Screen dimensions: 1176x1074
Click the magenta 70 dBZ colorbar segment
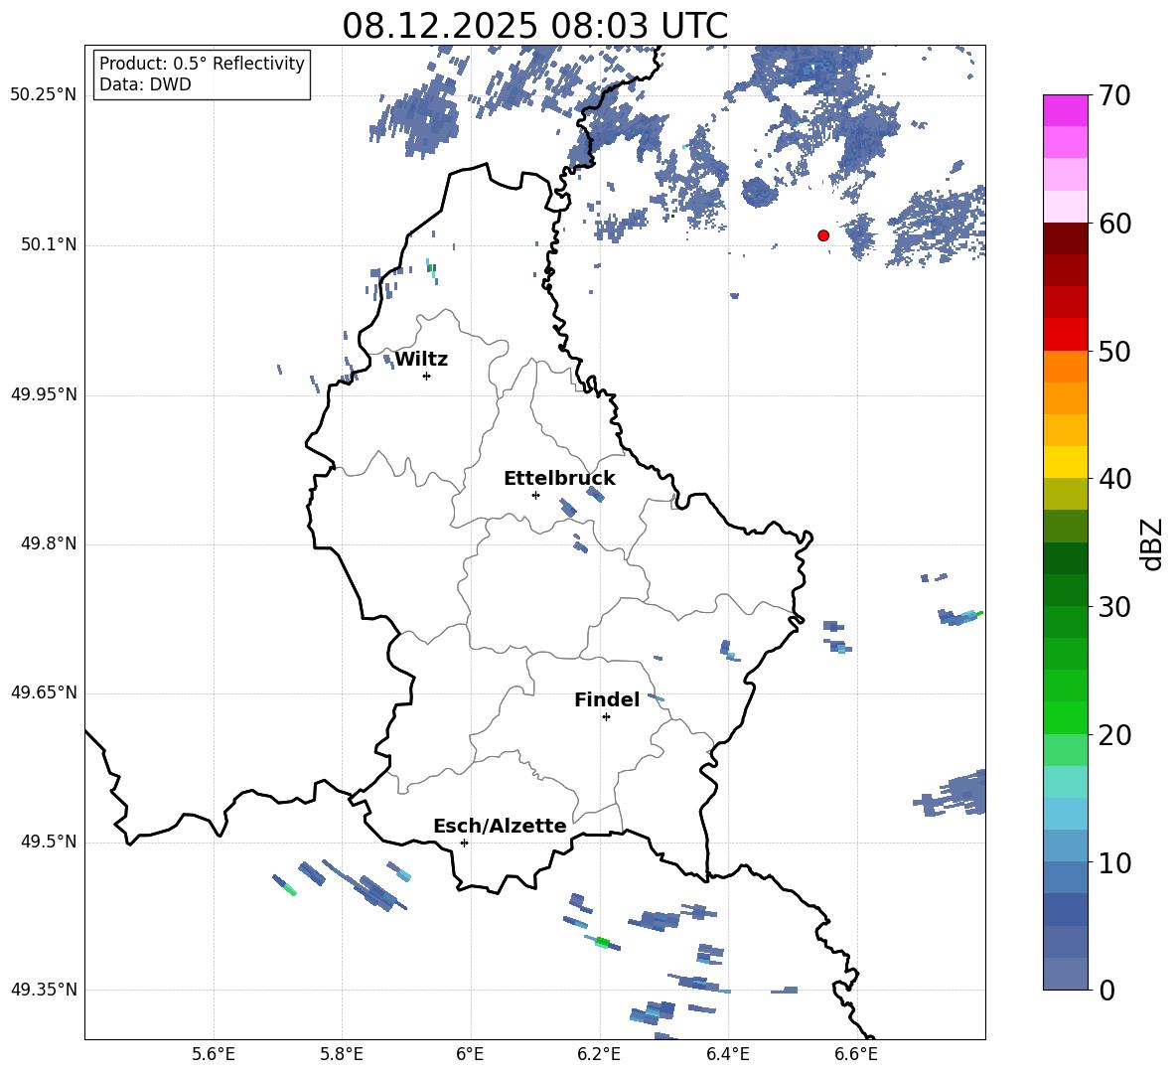tap(1065, 110)
